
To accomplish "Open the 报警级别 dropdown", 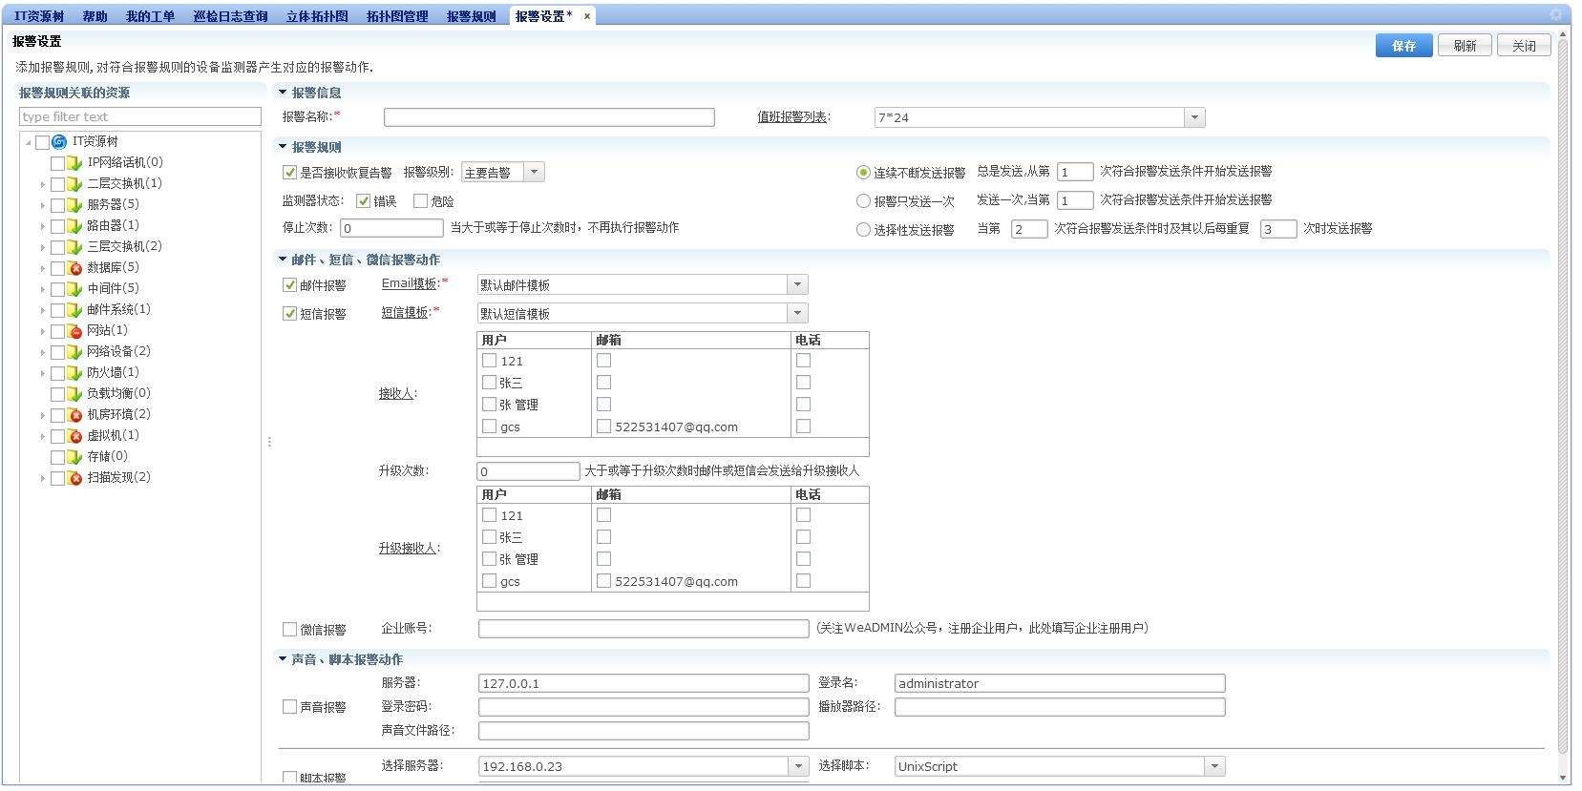I will pyautogui.click(x=534, y=172).
